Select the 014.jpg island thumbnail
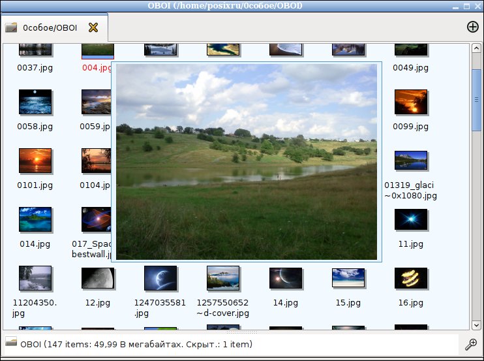 [35, 219]
